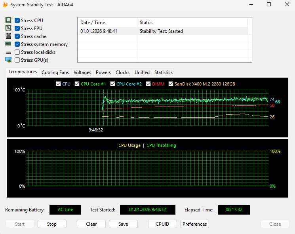Click the CPU Throttling graph label
The image size is (295, 234).
tap(161, 145)
